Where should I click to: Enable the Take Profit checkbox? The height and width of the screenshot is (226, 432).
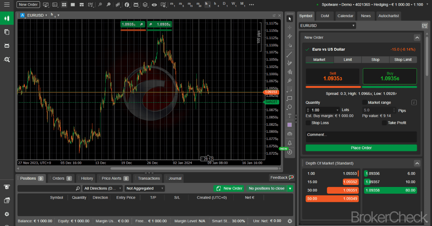(x=384, y=123)
